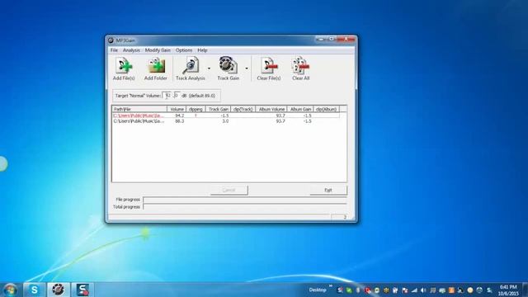This screenshot has height=297, width=528.
Task: Click the MP3Gain taskbar button
Action: pos(59,290)
